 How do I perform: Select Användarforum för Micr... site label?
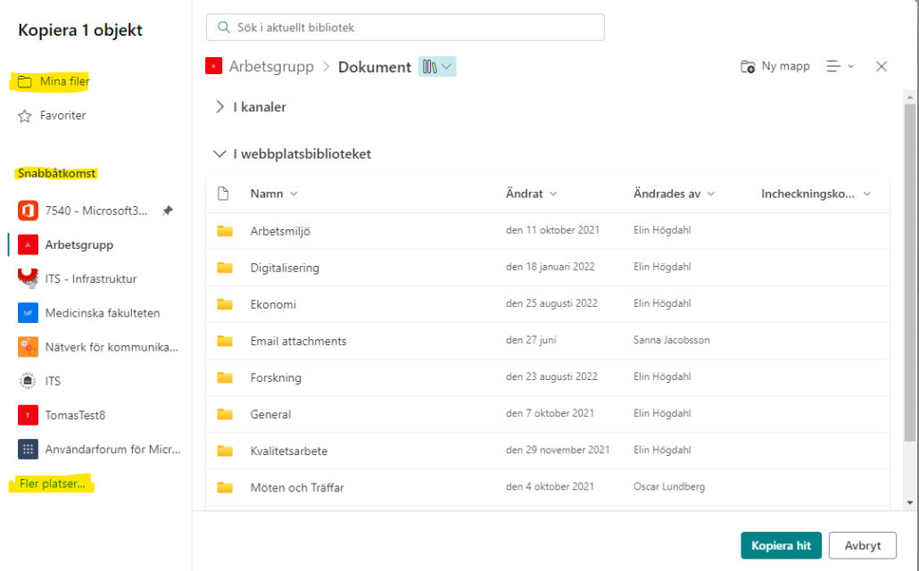click(112, 449)
